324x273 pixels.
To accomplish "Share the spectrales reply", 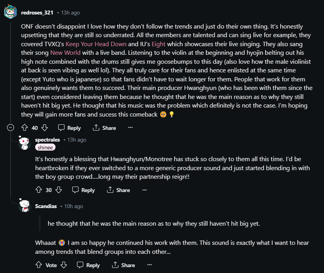I will coord(118,190).
